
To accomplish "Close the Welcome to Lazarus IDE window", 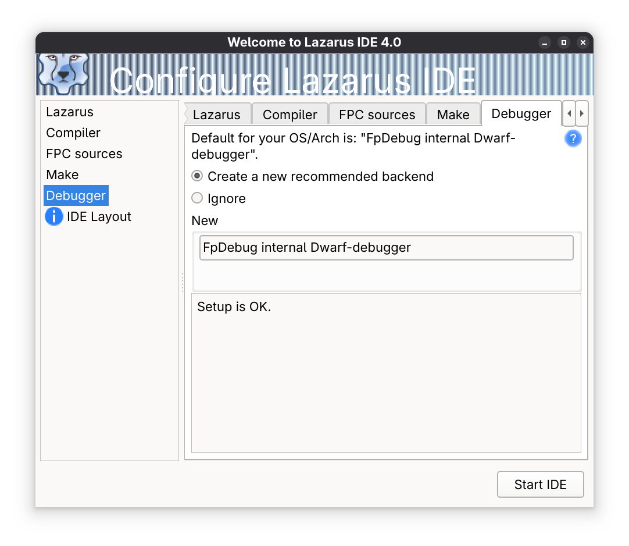I will (583, 42).
